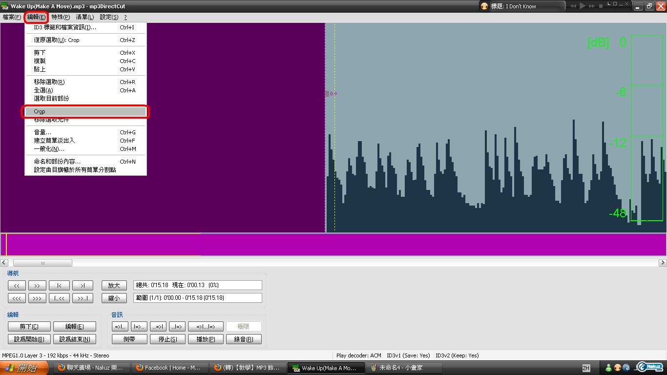Click the =>I...I=> audio preview button
The image size is (667, 375).
pyautogui.click(x=206, y=327)
